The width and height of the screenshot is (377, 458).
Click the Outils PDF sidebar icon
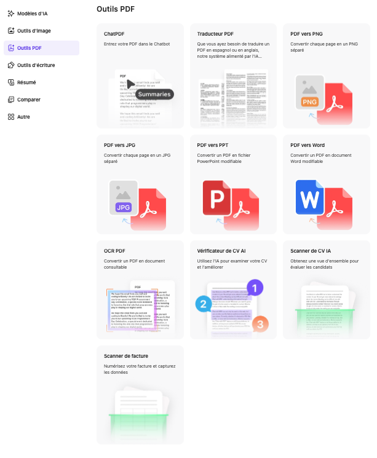pyautogui.click(x=11, y=47)
